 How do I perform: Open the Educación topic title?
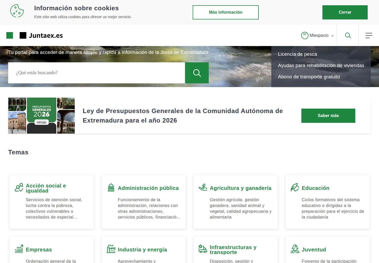pos(316,188)
